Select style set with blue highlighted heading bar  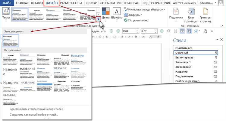pos(45,86)
